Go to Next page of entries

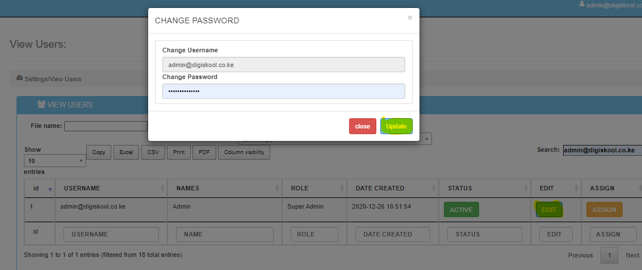(x=632, y=255)
